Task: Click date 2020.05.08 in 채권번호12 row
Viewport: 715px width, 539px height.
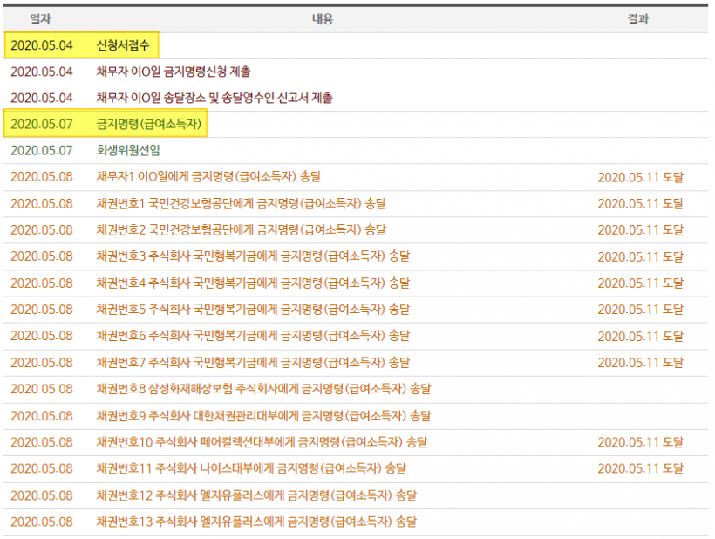Action: (42, 495)
